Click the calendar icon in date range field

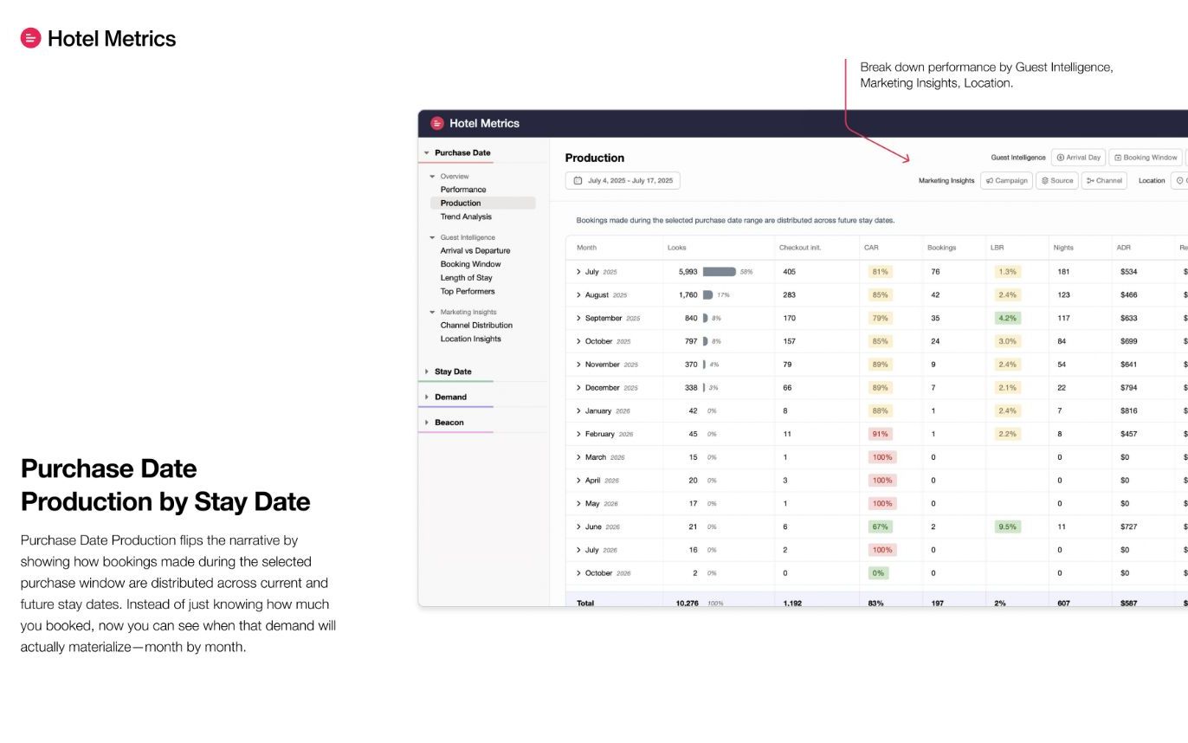point(578,181)
